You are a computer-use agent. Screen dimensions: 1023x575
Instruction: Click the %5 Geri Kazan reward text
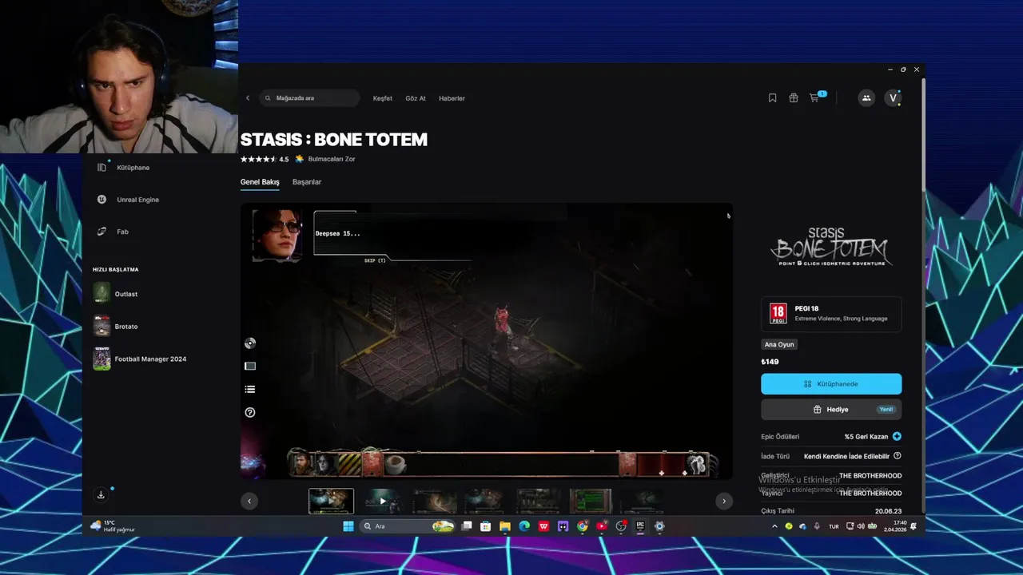[x=866, y=437]
